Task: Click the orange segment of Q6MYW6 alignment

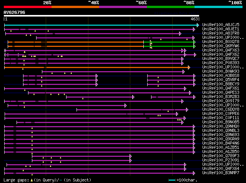Action: click(x=76, y=46)
